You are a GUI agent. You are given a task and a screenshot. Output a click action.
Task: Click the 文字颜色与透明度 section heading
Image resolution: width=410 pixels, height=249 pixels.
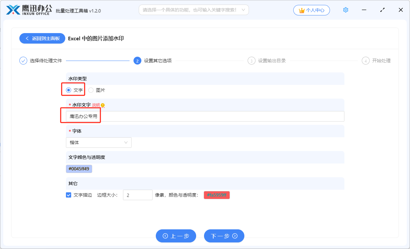87,157
